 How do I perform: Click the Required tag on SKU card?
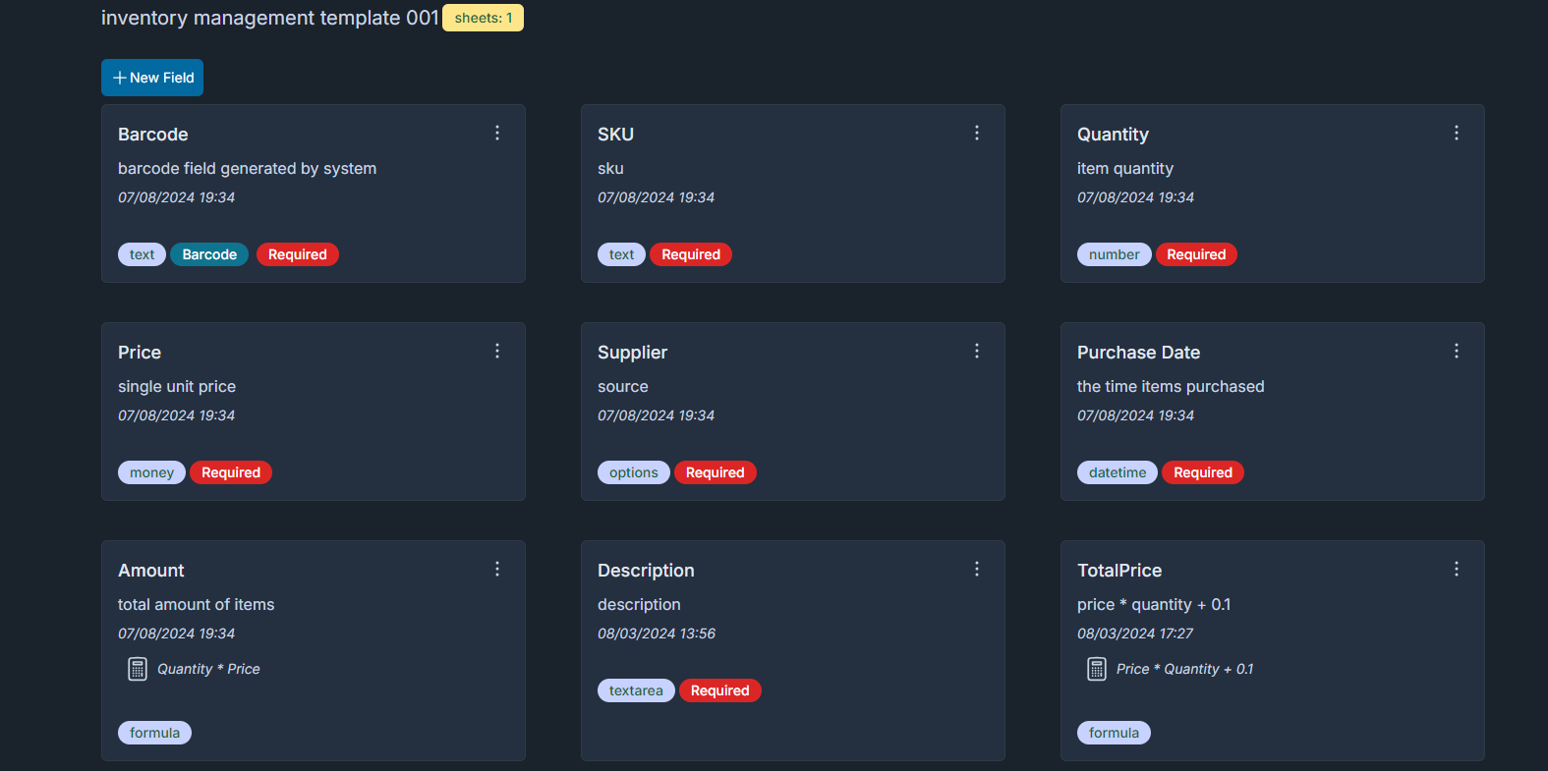691,254
